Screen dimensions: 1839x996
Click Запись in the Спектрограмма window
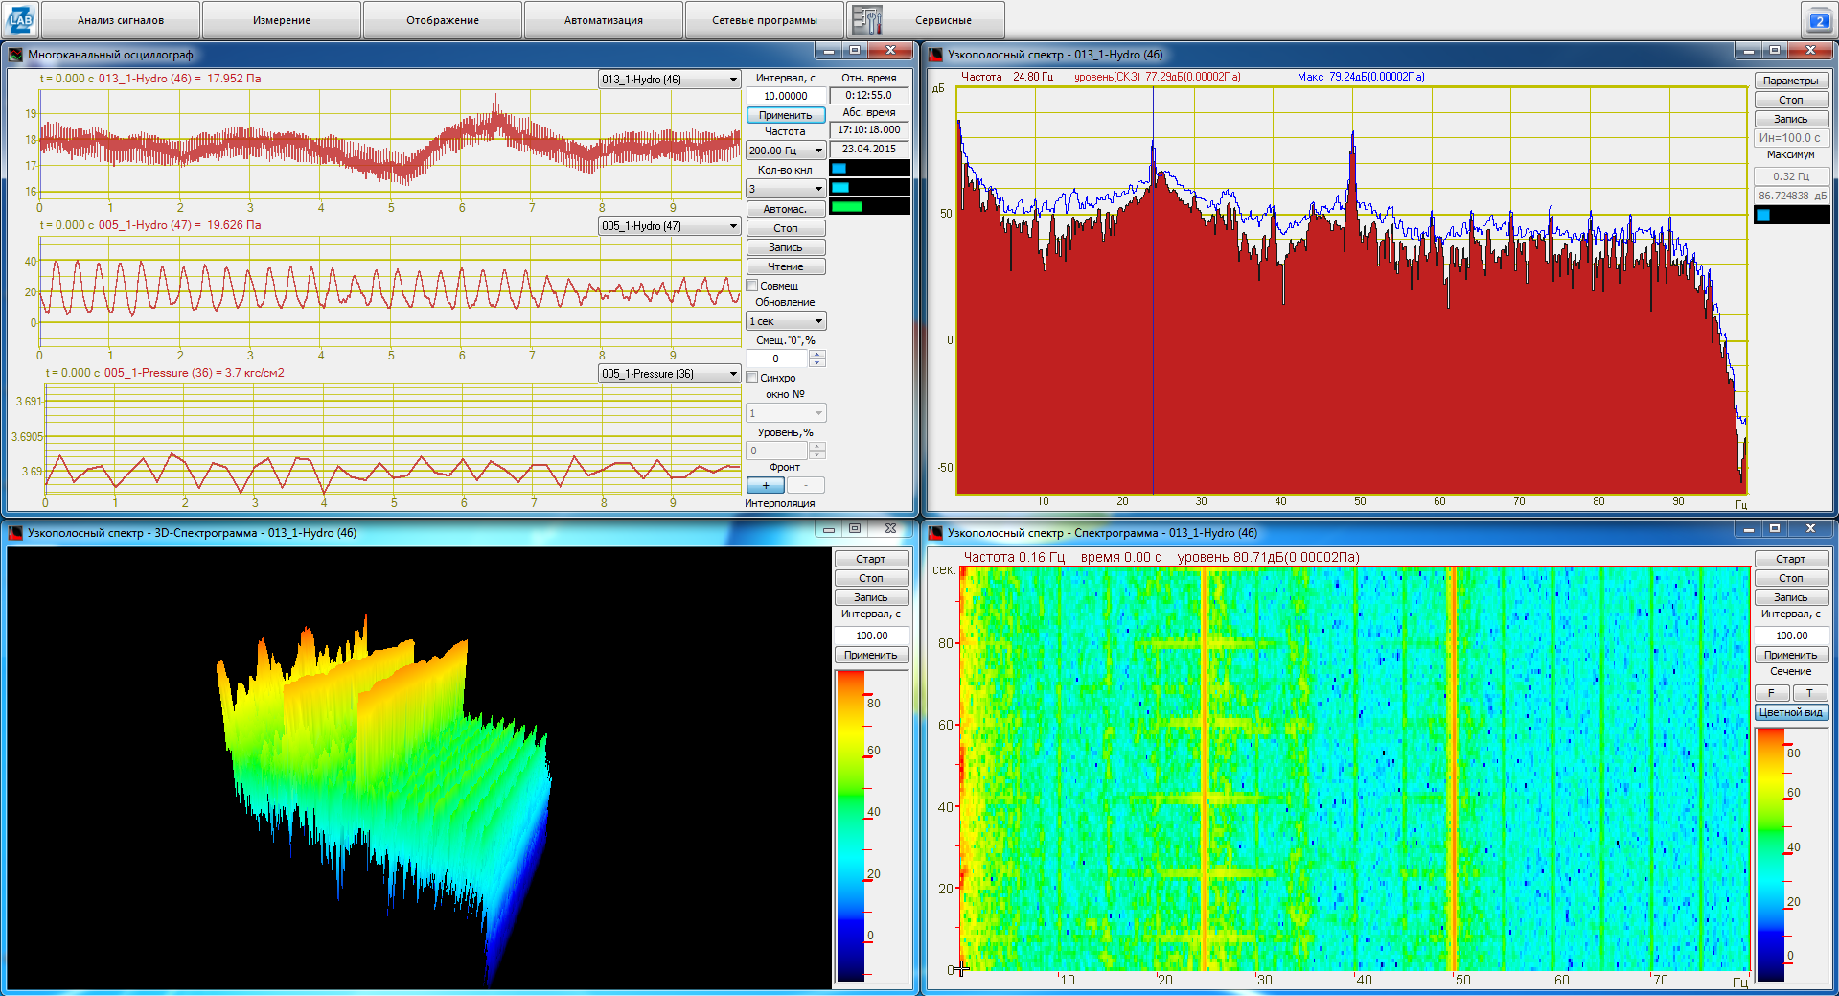click(x=1791, y=597)
